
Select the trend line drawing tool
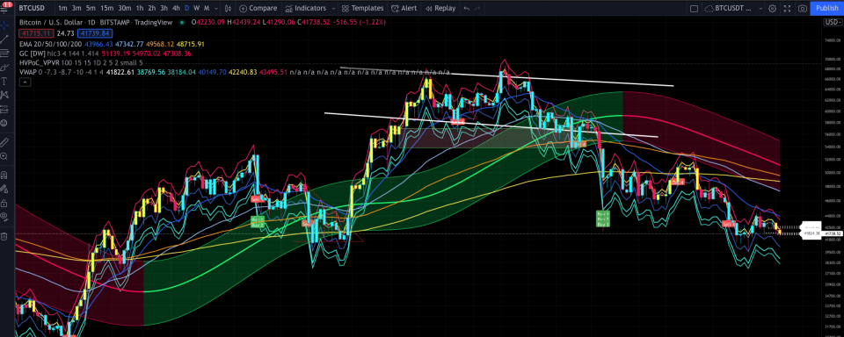coord(4,39)
